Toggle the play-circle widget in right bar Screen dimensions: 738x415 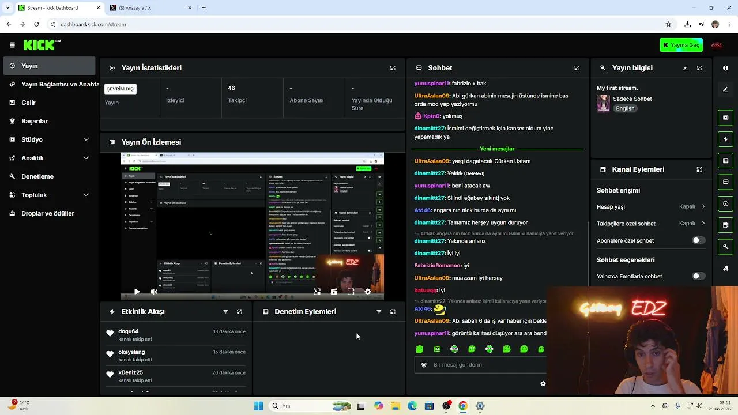[725, 203]
